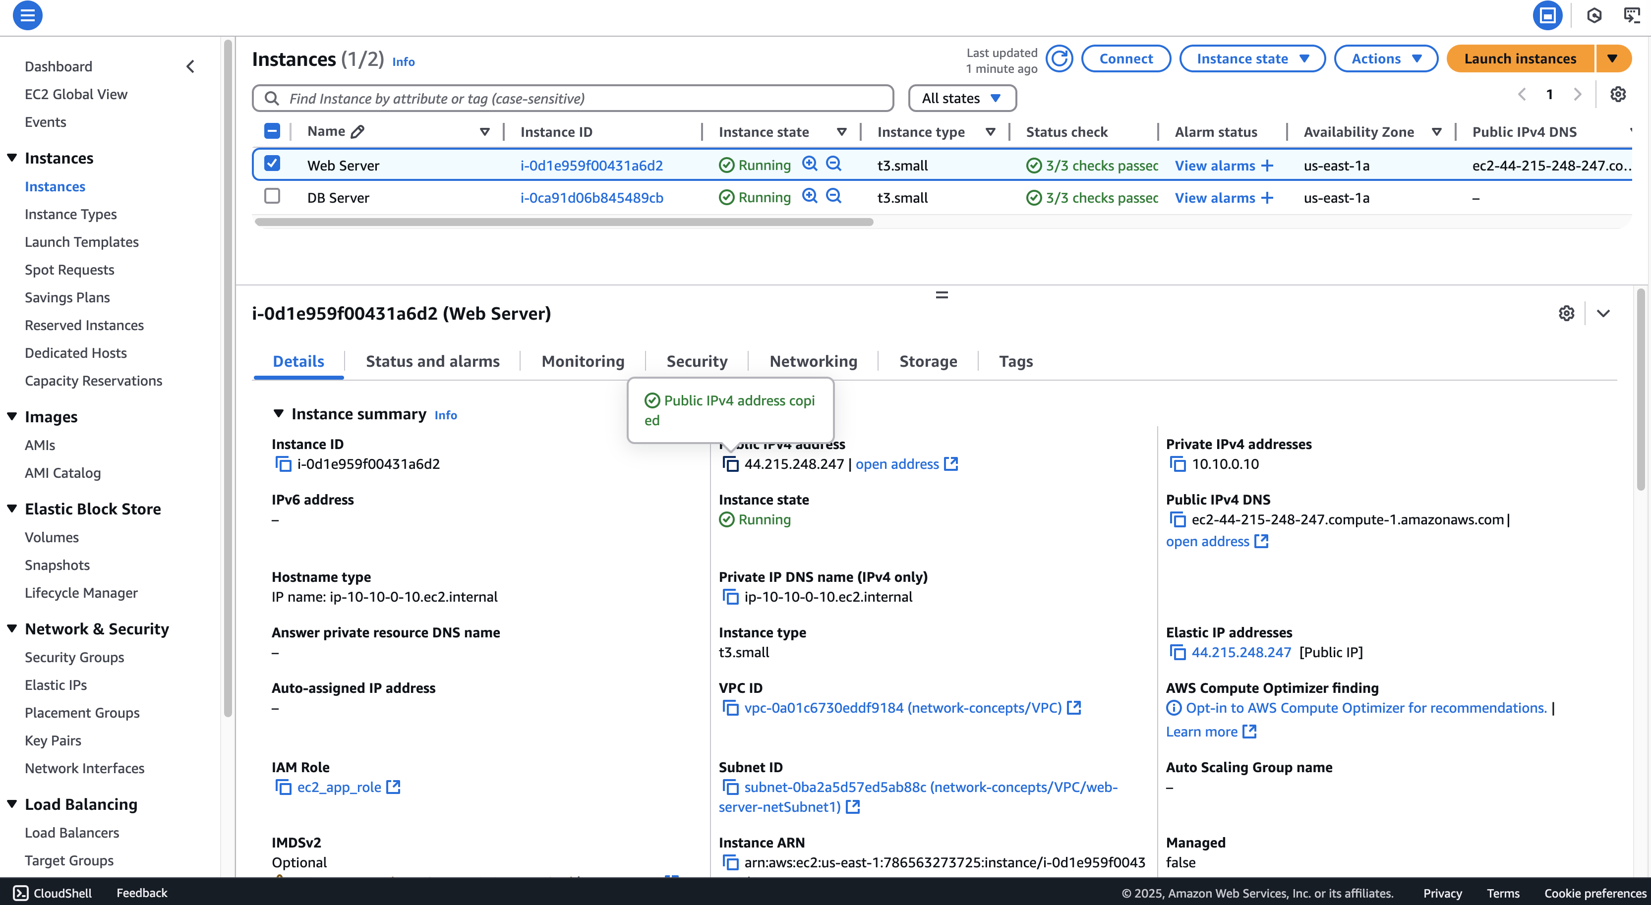Click Learn more about Compute Optimizer
The width and height of the screenshot is (1651, 905).
pos(1211,732)
